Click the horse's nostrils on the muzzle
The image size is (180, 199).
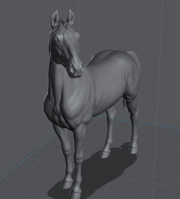click(x=76, y=69)
